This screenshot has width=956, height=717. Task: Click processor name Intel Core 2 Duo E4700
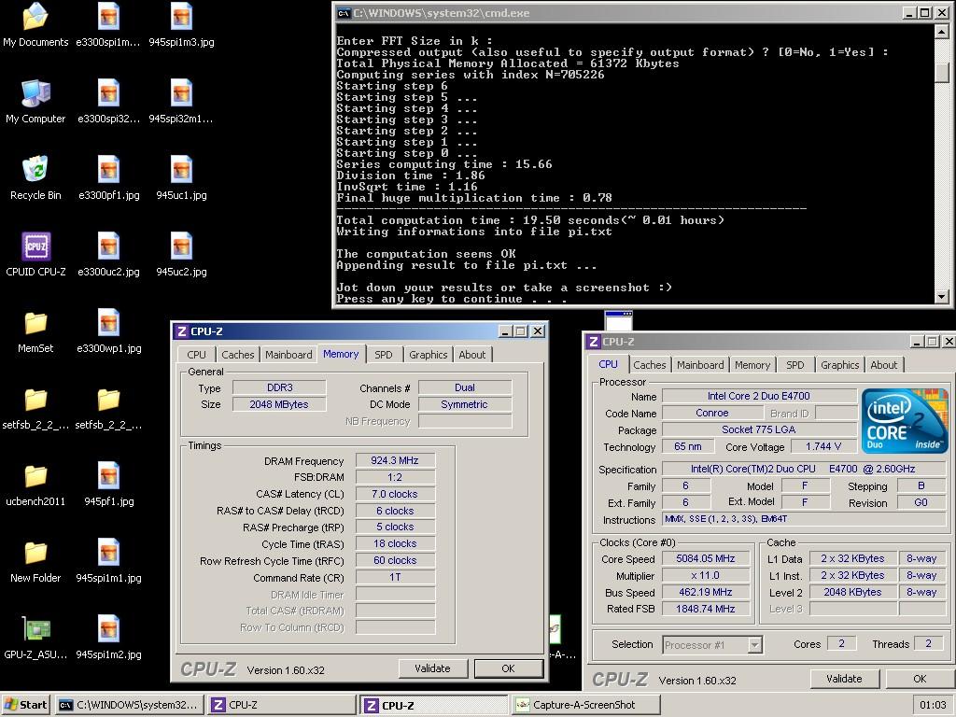point(759,396)
